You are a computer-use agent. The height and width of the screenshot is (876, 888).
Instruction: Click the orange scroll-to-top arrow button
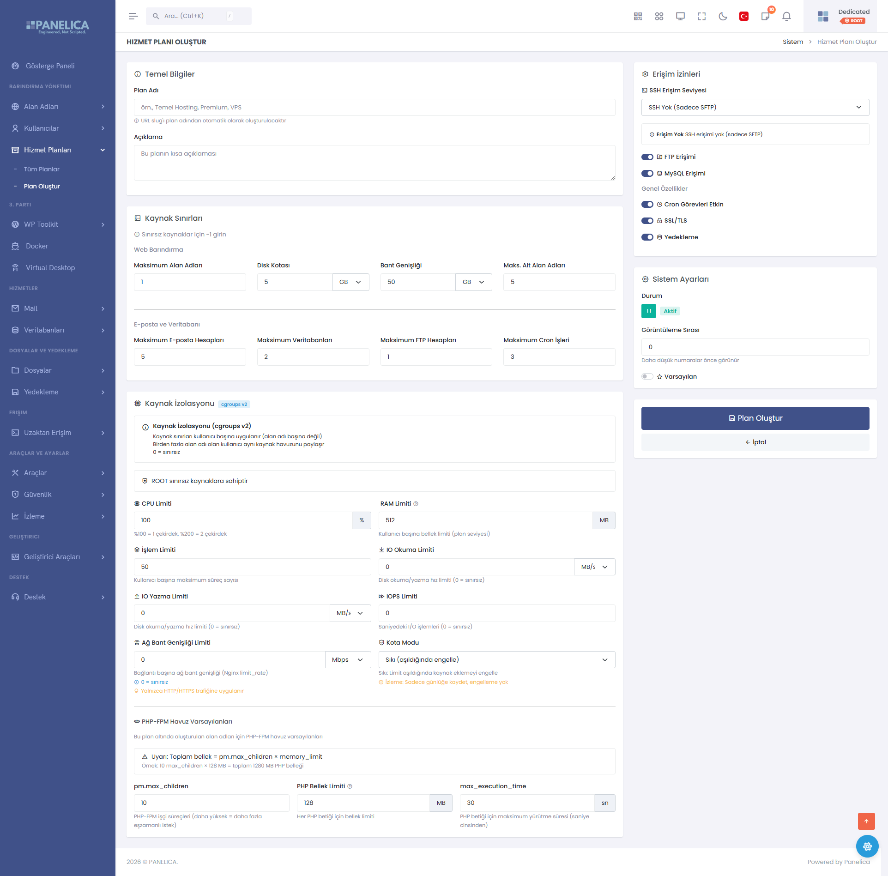[x=866, y=821]
